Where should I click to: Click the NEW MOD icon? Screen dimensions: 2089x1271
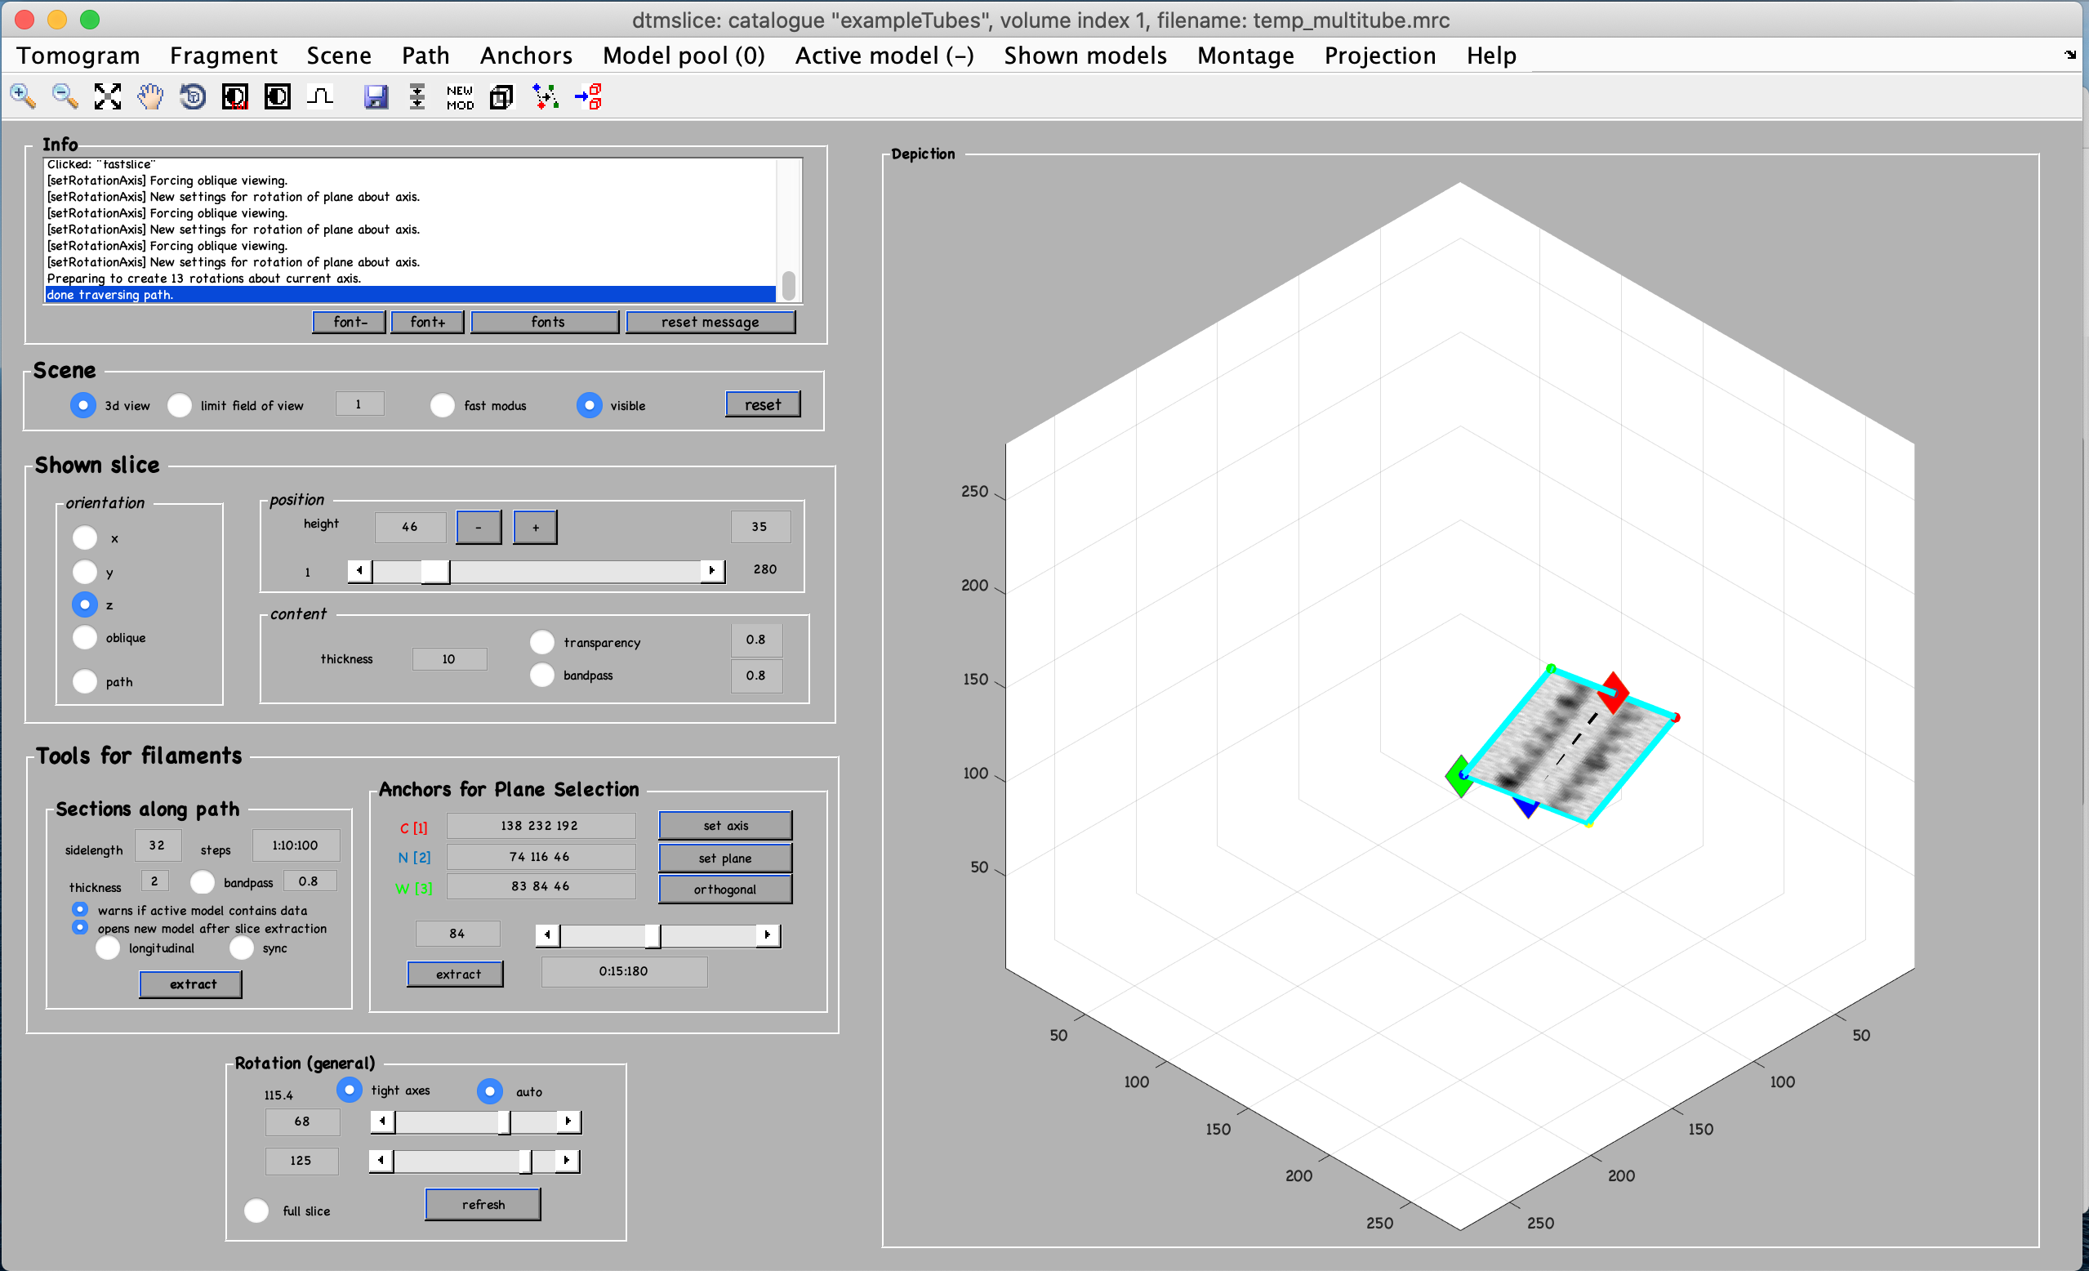click(x=460, y=96)
